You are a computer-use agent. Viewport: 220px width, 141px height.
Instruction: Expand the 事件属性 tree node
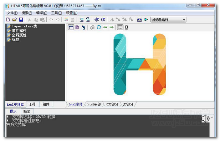point(19,31)
